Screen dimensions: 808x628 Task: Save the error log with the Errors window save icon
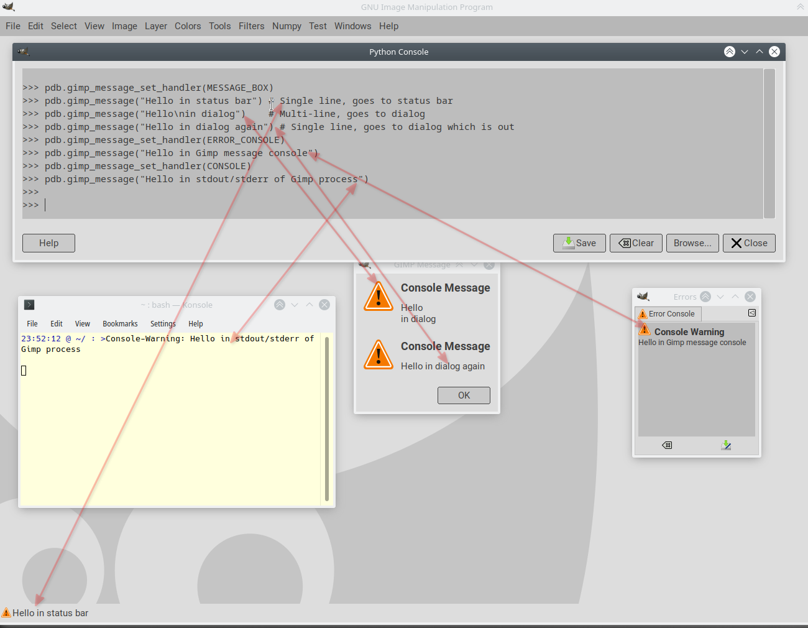(x=726, y=445)
